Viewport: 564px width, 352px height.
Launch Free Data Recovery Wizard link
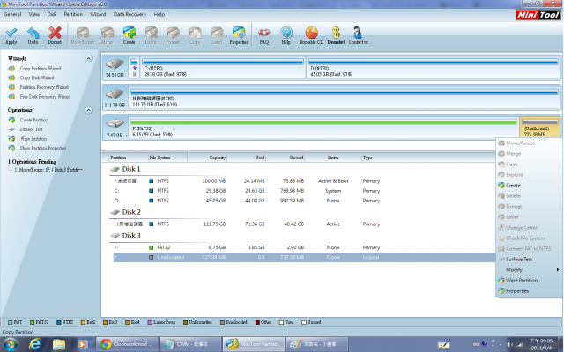[x=45, y=96]
